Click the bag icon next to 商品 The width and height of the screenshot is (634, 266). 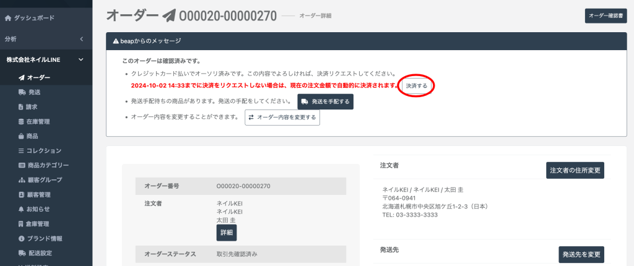tap(22, 136)
